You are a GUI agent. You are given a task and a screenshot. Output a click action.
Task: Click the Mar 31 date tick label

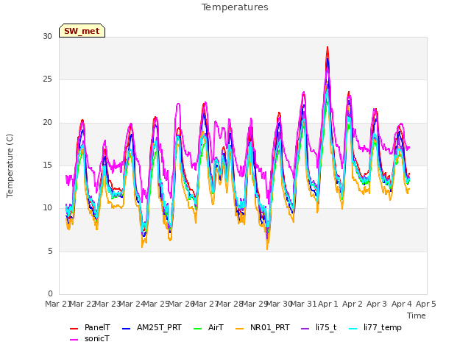point(303,304)
